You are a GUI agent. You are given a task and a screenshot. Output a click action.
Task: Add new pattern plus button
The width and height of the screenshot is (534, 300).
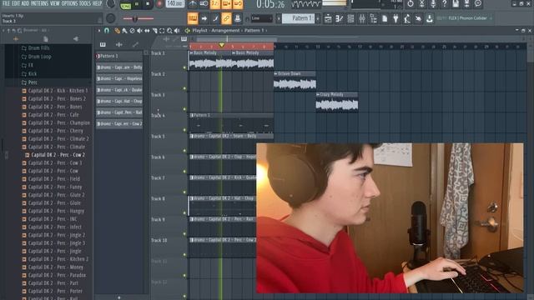click(318, 18)
